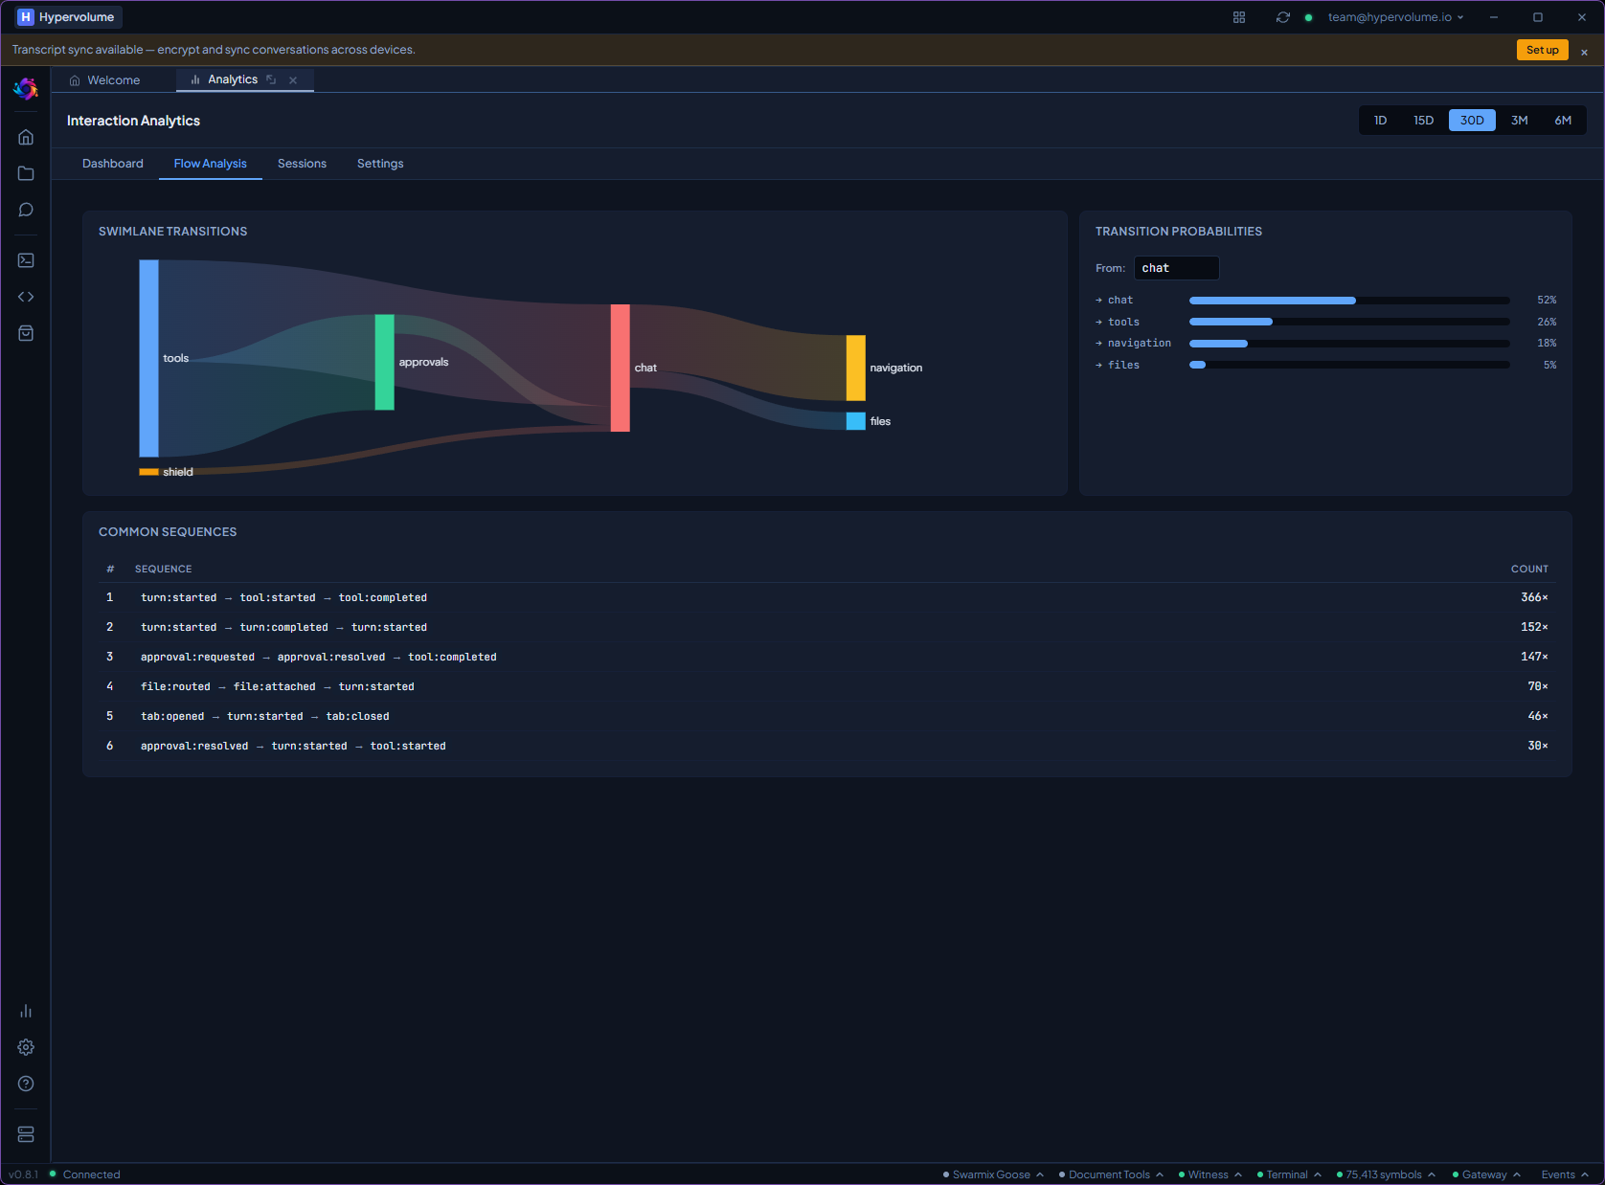The image size is (1605, 1185).
Task: Open the Archive box sidebar icon
Action: (x=26, y=333)
